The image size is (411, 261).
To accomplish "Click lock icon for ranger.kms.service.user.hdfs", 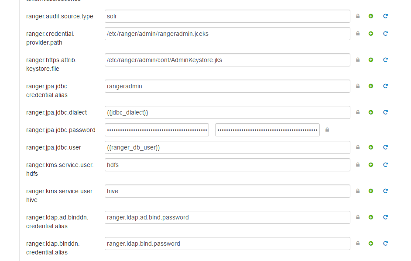I will (358, 165).
